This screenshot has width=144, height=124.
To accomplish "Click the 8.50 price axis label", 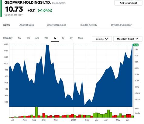I will pyautogui.click(x=6, y=102).
